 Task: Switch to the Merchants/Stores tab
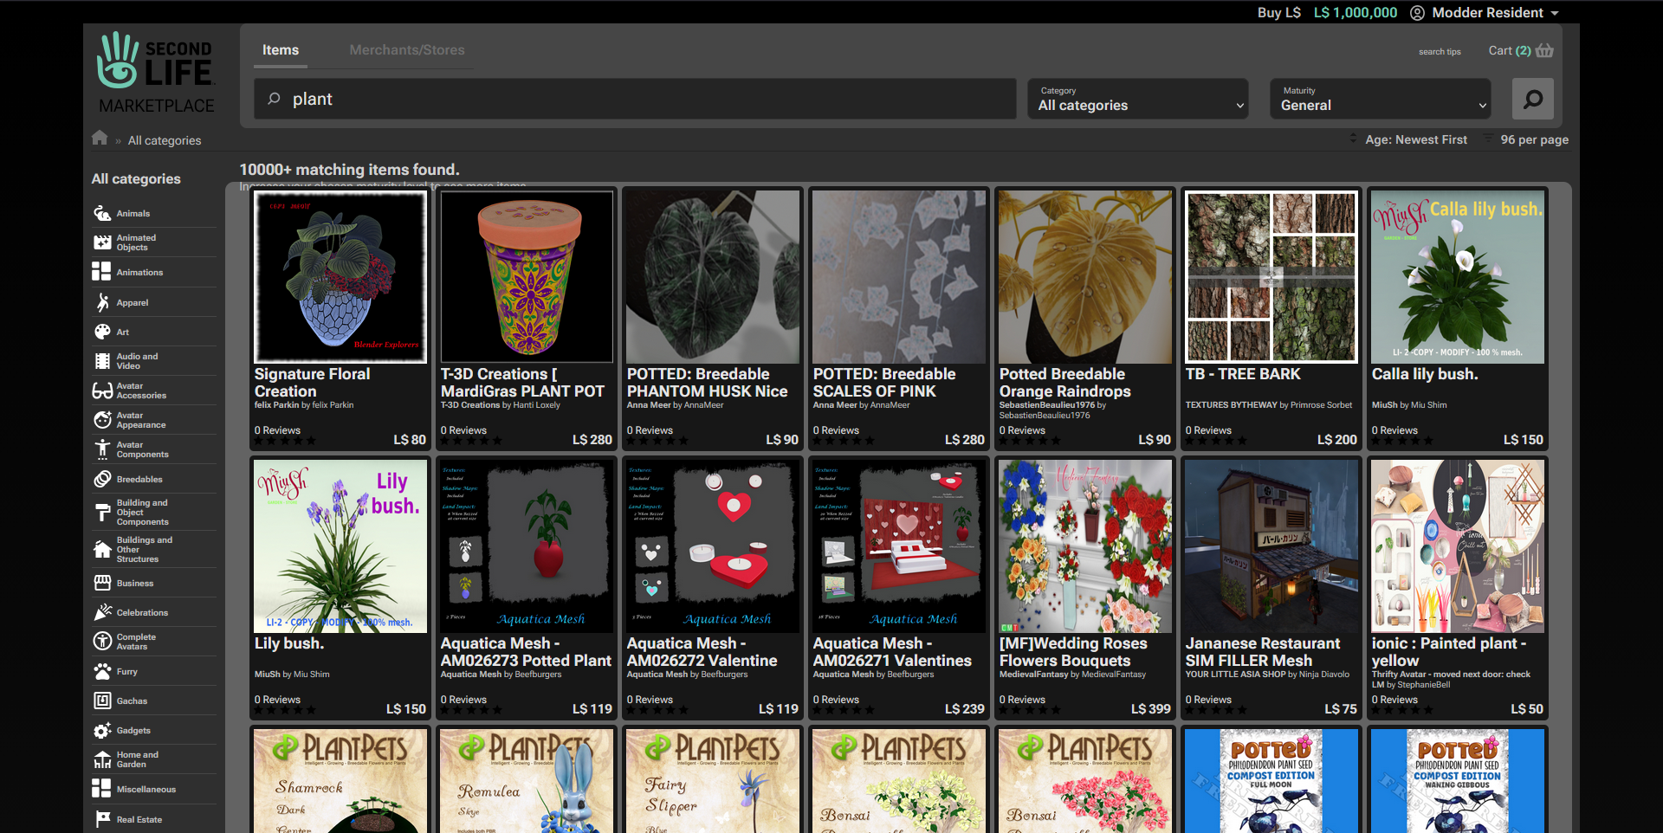[x=407, y=50]
